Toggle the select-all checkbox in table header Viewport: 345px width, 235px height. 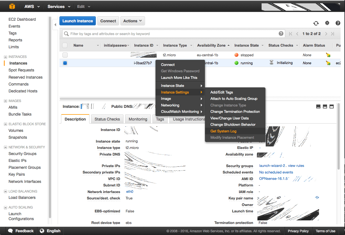(65, 46)
